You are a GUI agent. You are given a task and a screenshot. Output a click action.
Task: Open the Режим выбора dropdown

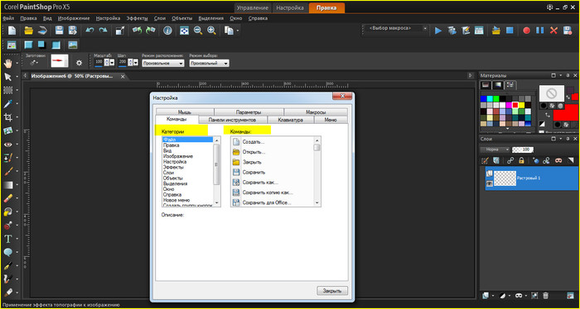(210, 64)
